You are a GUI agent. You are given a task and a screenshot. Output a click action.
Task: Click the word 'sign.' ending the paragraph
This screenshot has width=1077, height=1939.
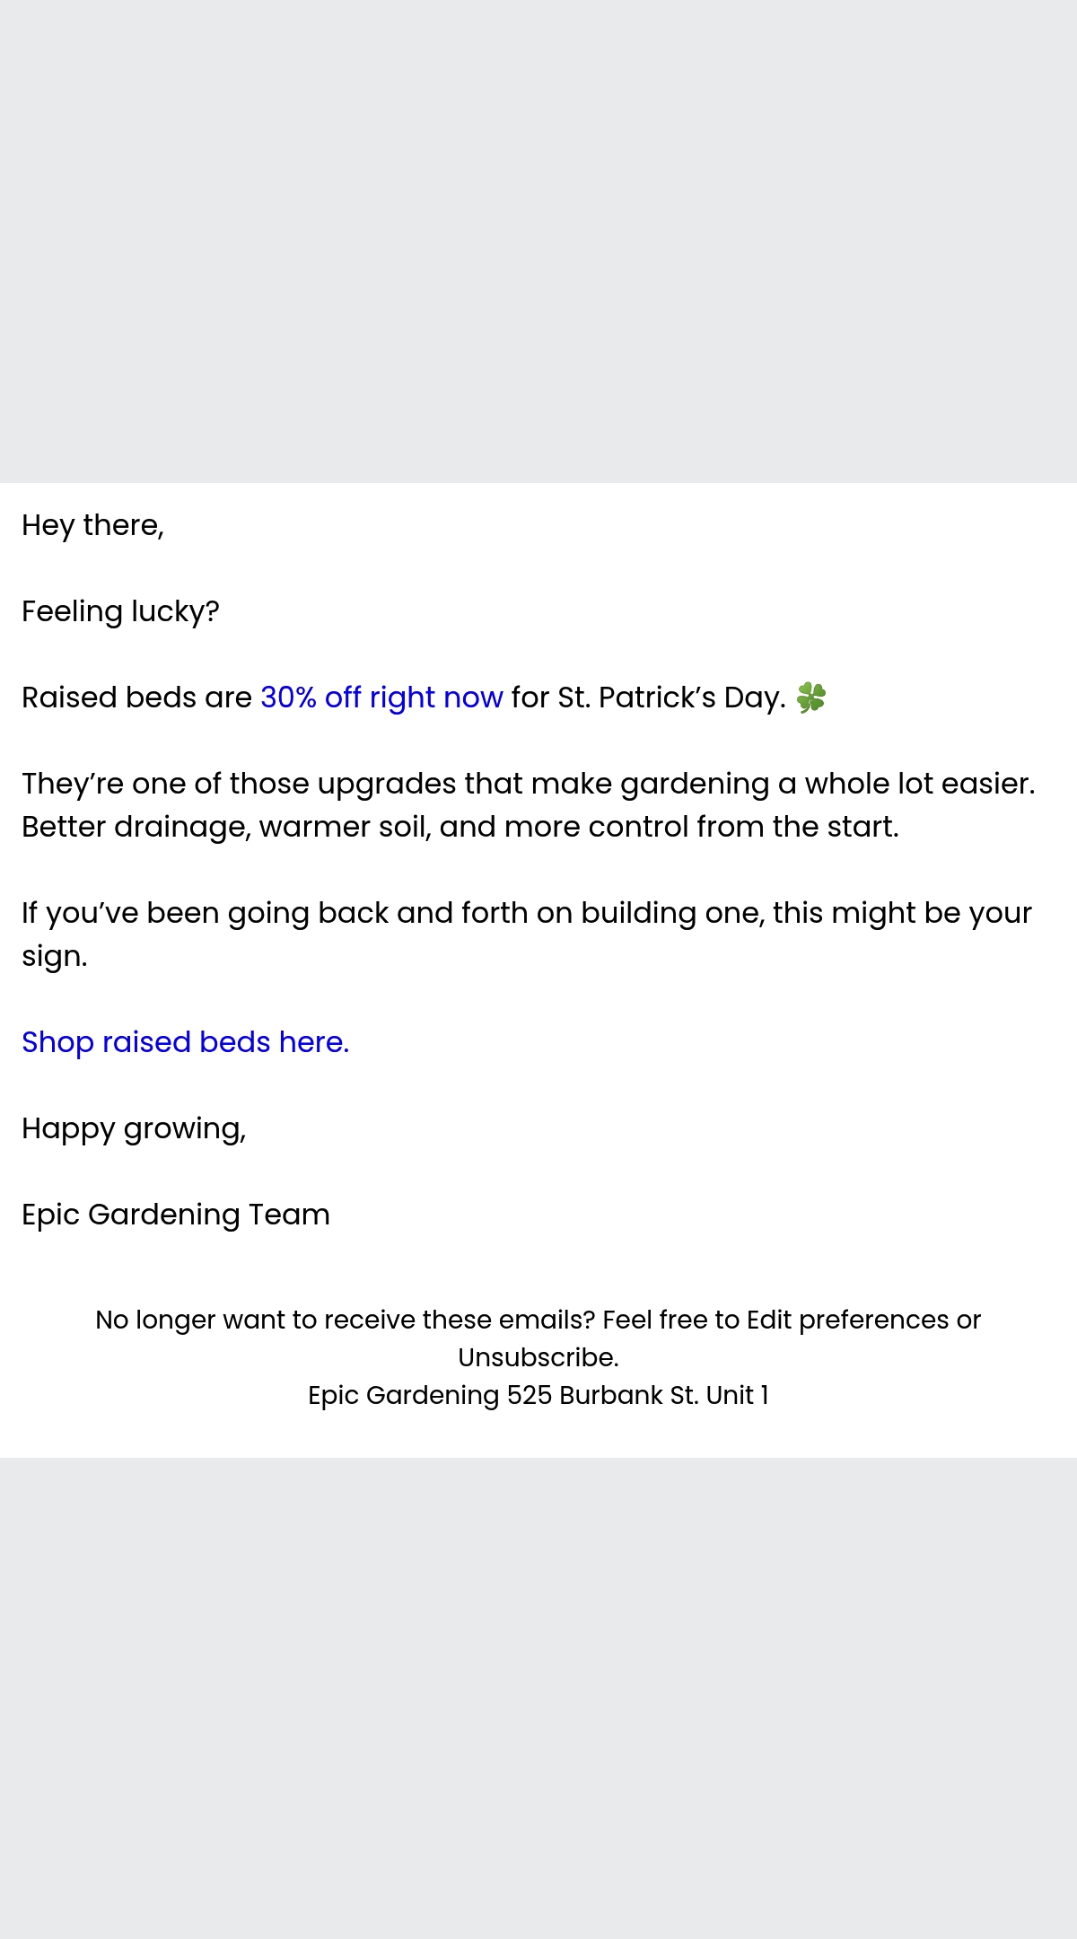coord(55,956)
